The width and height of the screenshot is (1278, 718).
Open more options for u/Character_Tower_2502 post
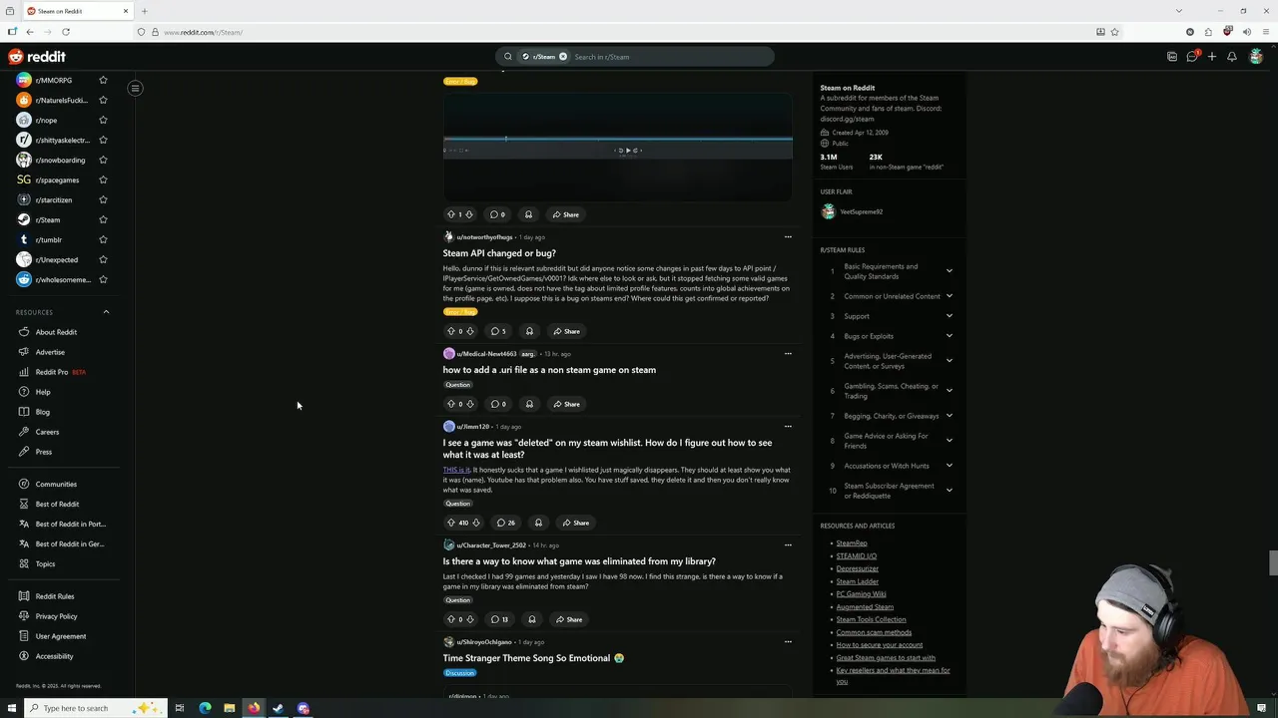tap(788, 545)
